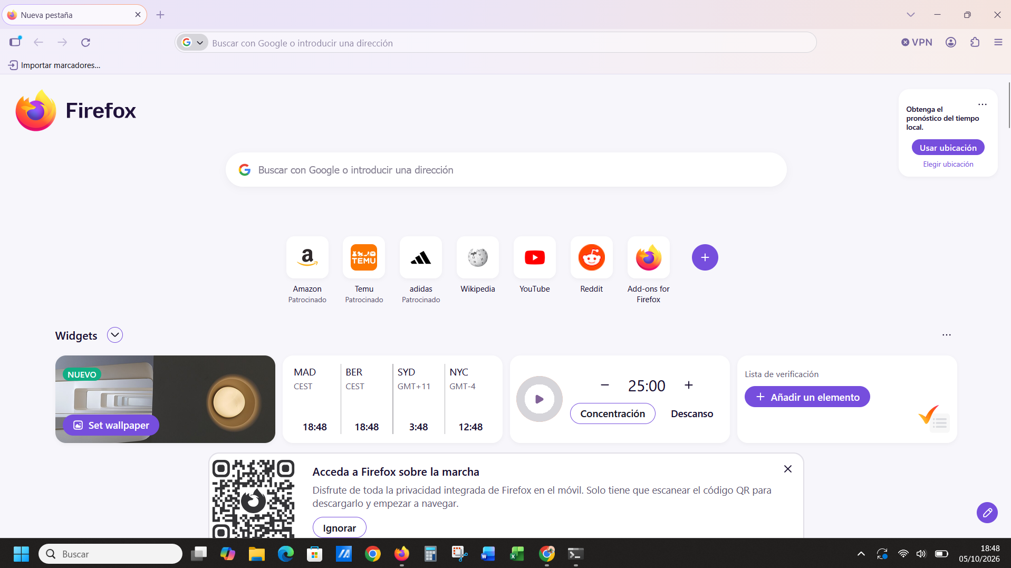Click the VPN toolbar button
The image size is (1011, 568).
pyautogui.click(x=917, y=42)
